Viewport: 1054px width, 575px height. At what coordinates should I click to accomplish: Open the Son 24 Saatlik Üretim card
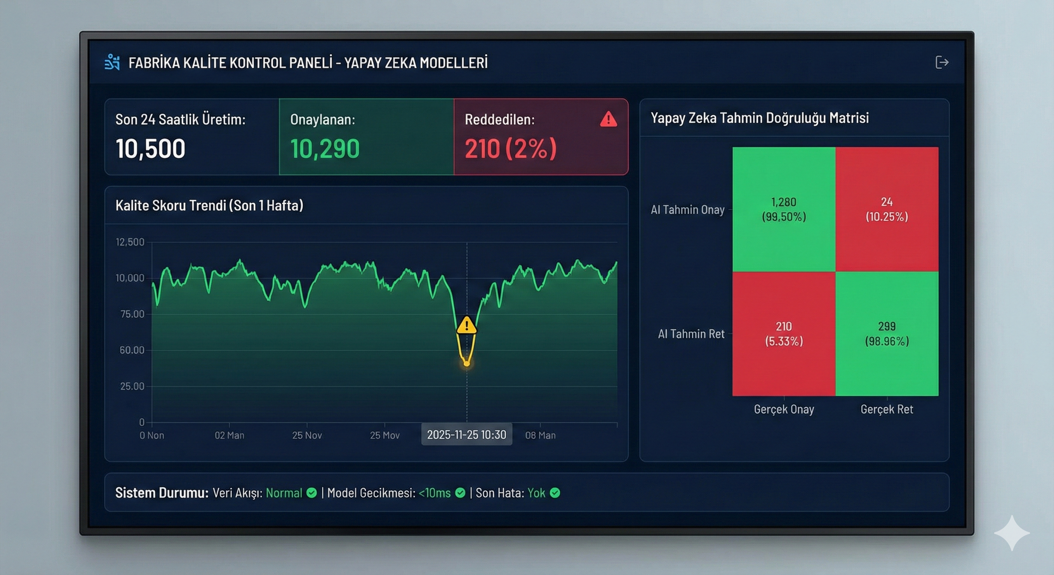click(x=192, y=137)
